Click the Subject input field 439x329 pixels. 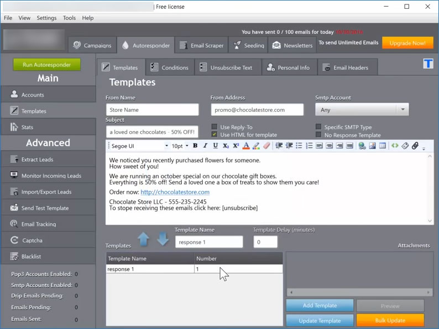click(152, 132)
